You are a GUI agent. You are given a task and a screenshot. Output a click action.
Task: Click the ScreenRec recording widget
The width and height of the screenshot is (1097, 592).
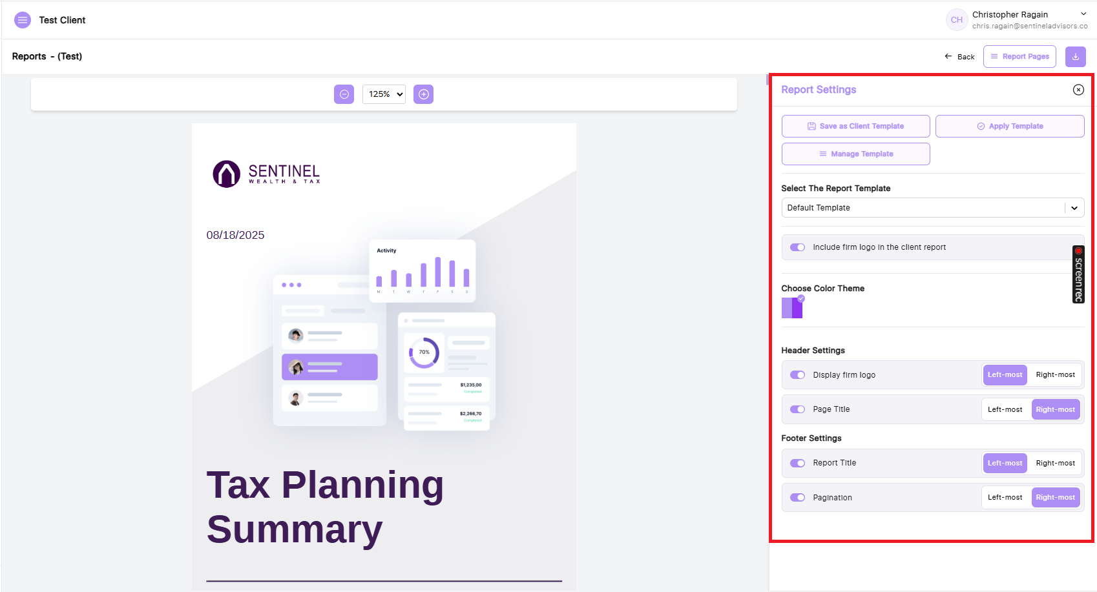pyautogui.click(x=1078, y=274)
